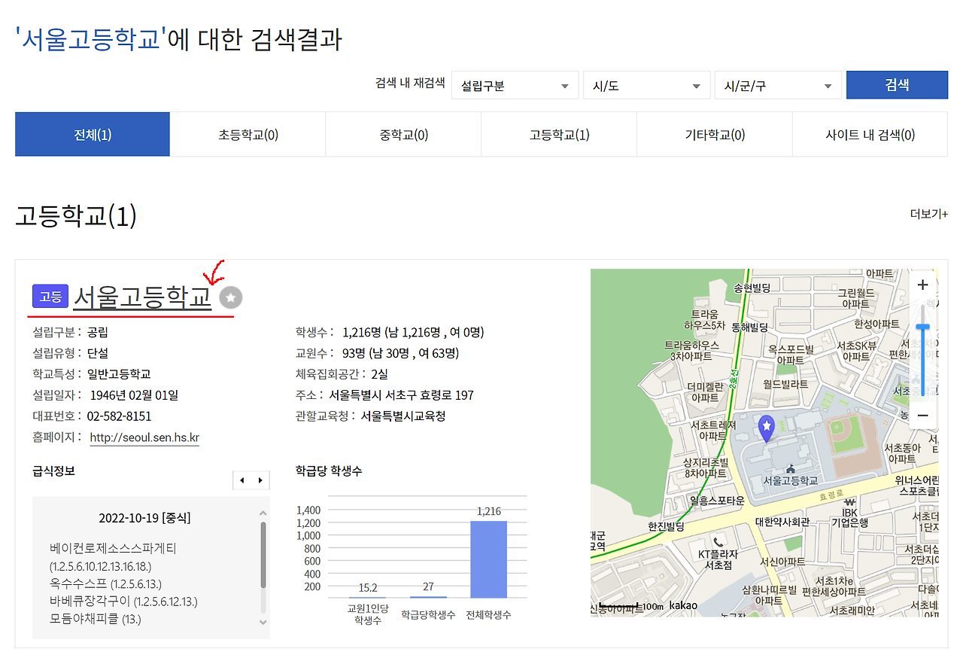This screenshot has width=963, height=664.
Task: Click the 15.2 value in the chart
Action: pos(368,588)
